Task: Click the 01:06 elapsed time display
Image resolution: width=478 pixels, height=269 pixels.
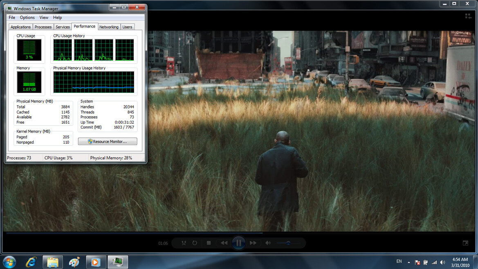Action: [x=163, y=243]
